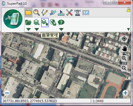Click the round minus button on map
The width and height of the screenshot is (133, 106).
coord(7,93)
